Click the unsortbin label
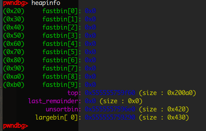This screenshot has width=206, height=131. [62, 109]
